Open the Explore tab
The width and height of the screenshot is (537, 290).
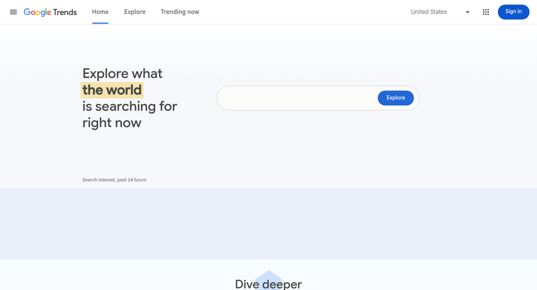135,12
